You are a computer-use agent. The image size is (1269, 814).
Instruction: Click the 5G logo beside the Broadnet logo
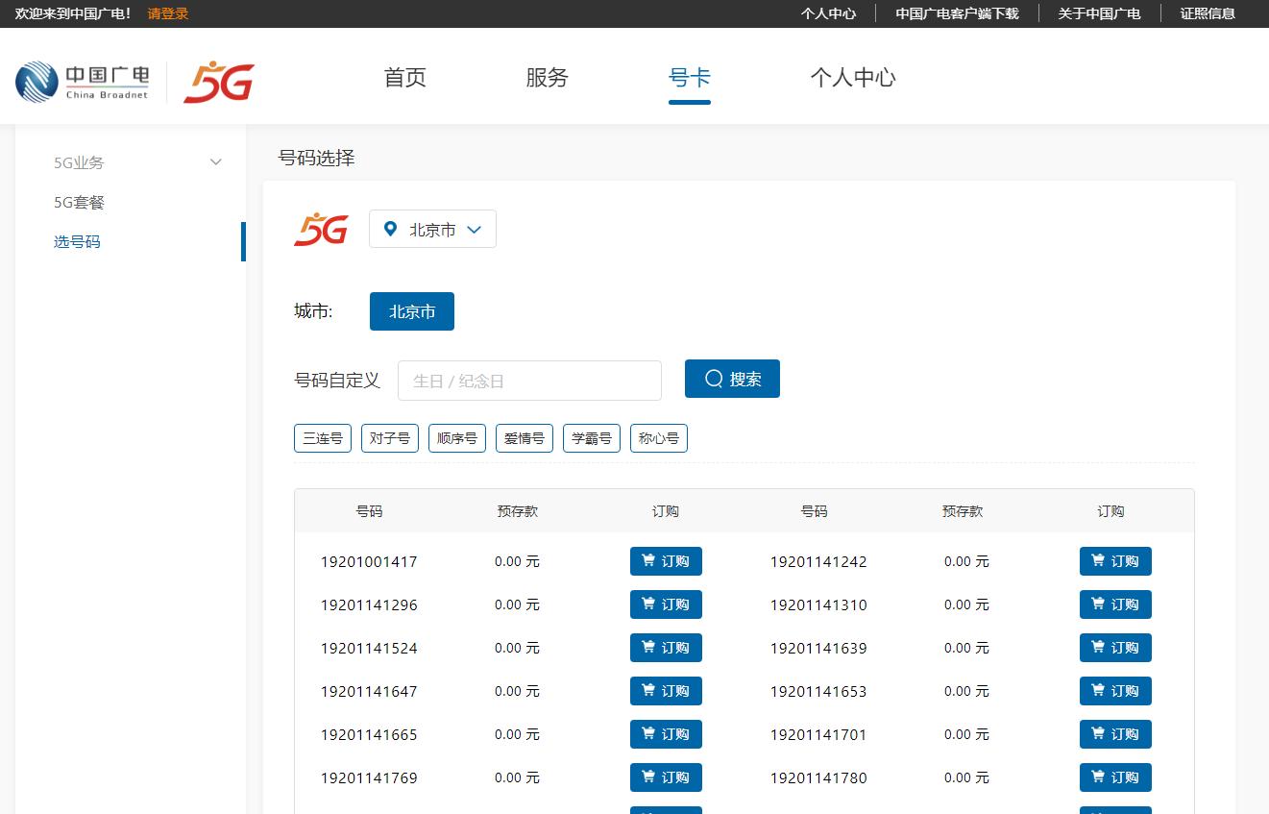pyautogui.click(x=218, y=82)
